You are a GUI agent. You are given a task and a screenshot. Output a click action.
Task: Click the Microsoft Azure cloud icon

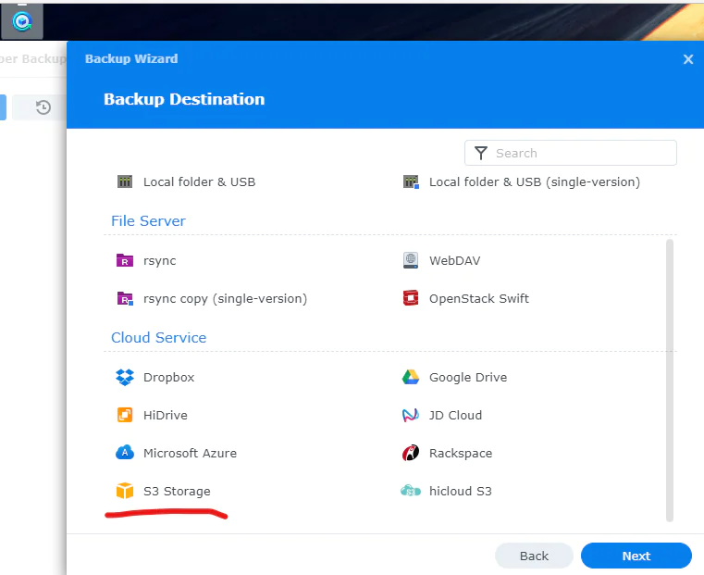pyautogui.click(x=125, y=453)
